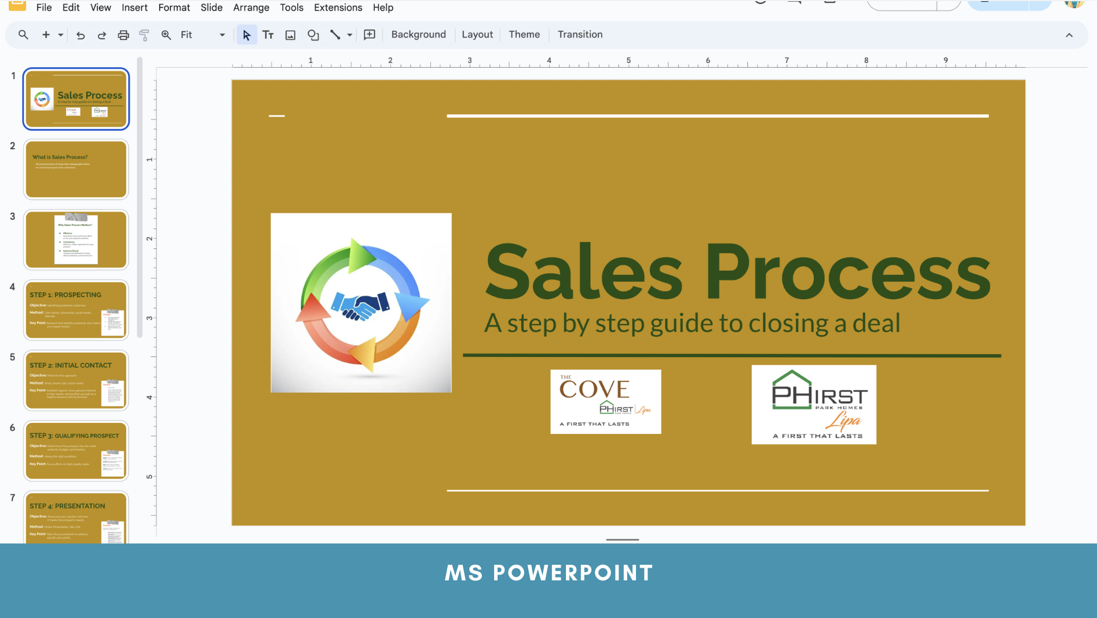The width and height of the screenshot is (1097, 618).
Task: Open the Layout options
Action: pos(477,35)
